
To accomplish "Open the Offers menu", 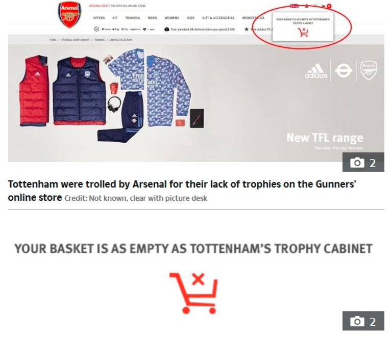I will tap(99, 18).
